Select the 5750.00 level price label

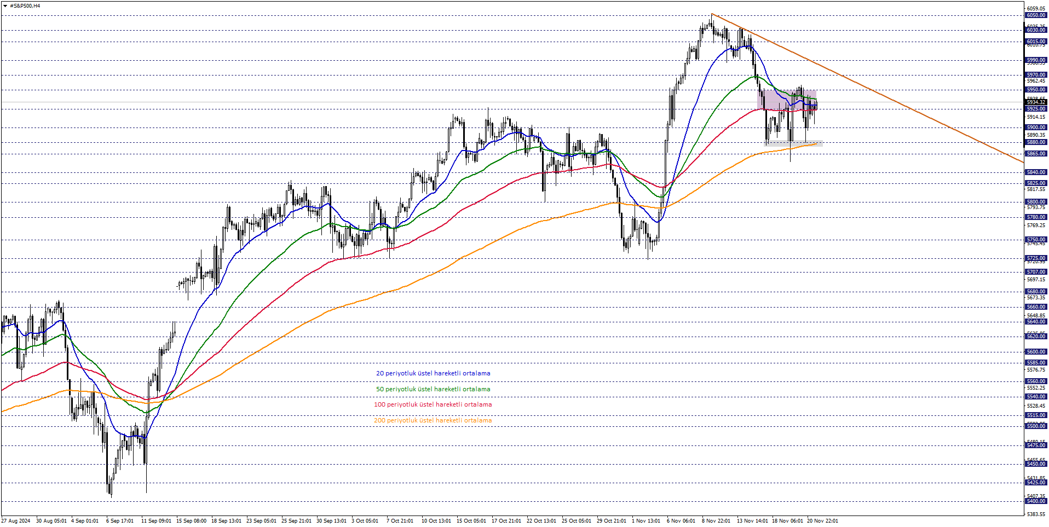click(x=1036, y=240)
